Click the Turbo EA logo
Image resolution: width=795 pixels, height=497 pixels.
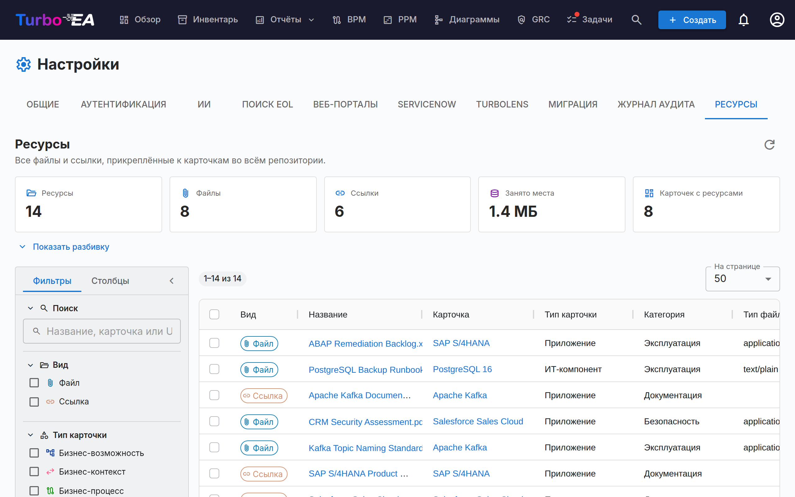click(55, 20)
